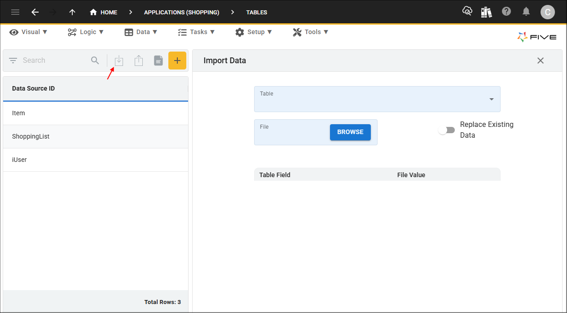567x313 pixels.
Task: Click the copy records document icon
Action: [158, 60]
